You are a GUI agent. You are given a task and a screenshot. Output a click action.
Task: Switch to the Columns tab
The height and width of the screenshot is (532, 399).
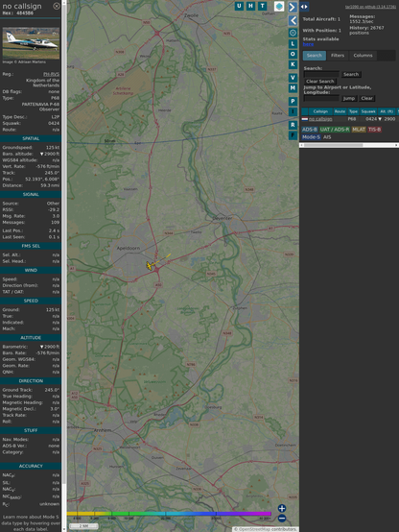363,56
